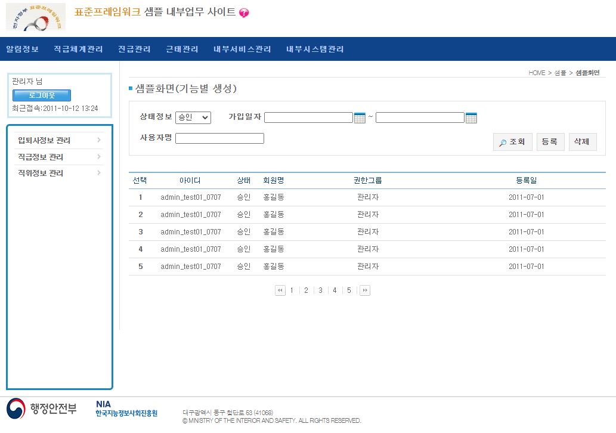Expand 입퇴사정보 관리 sidebar item

pos(59,141)
